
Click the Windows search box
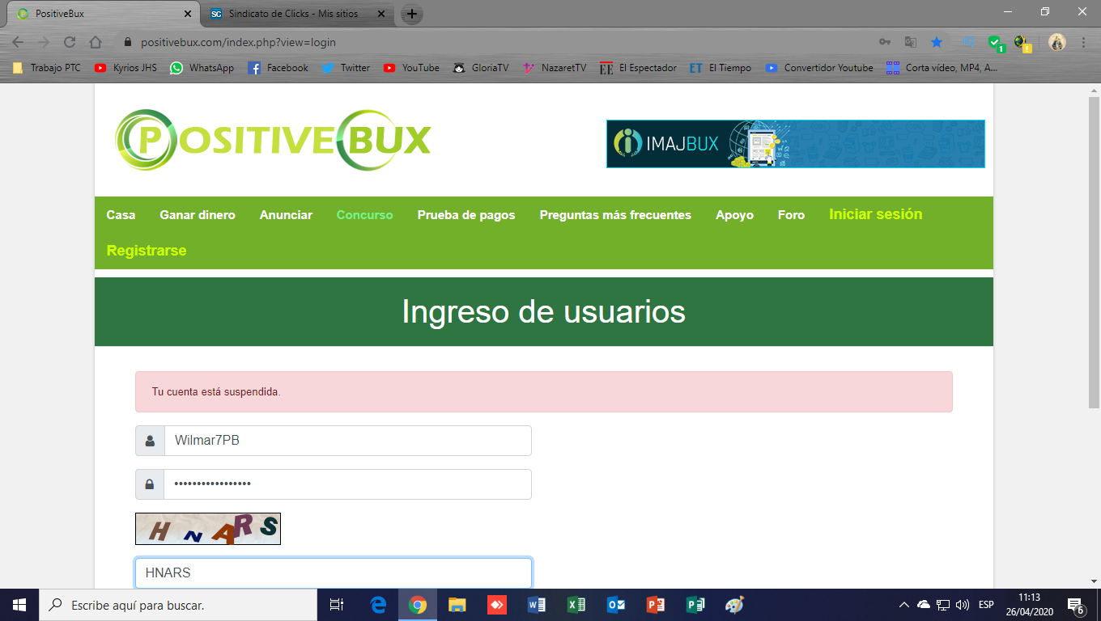[178, 605]
